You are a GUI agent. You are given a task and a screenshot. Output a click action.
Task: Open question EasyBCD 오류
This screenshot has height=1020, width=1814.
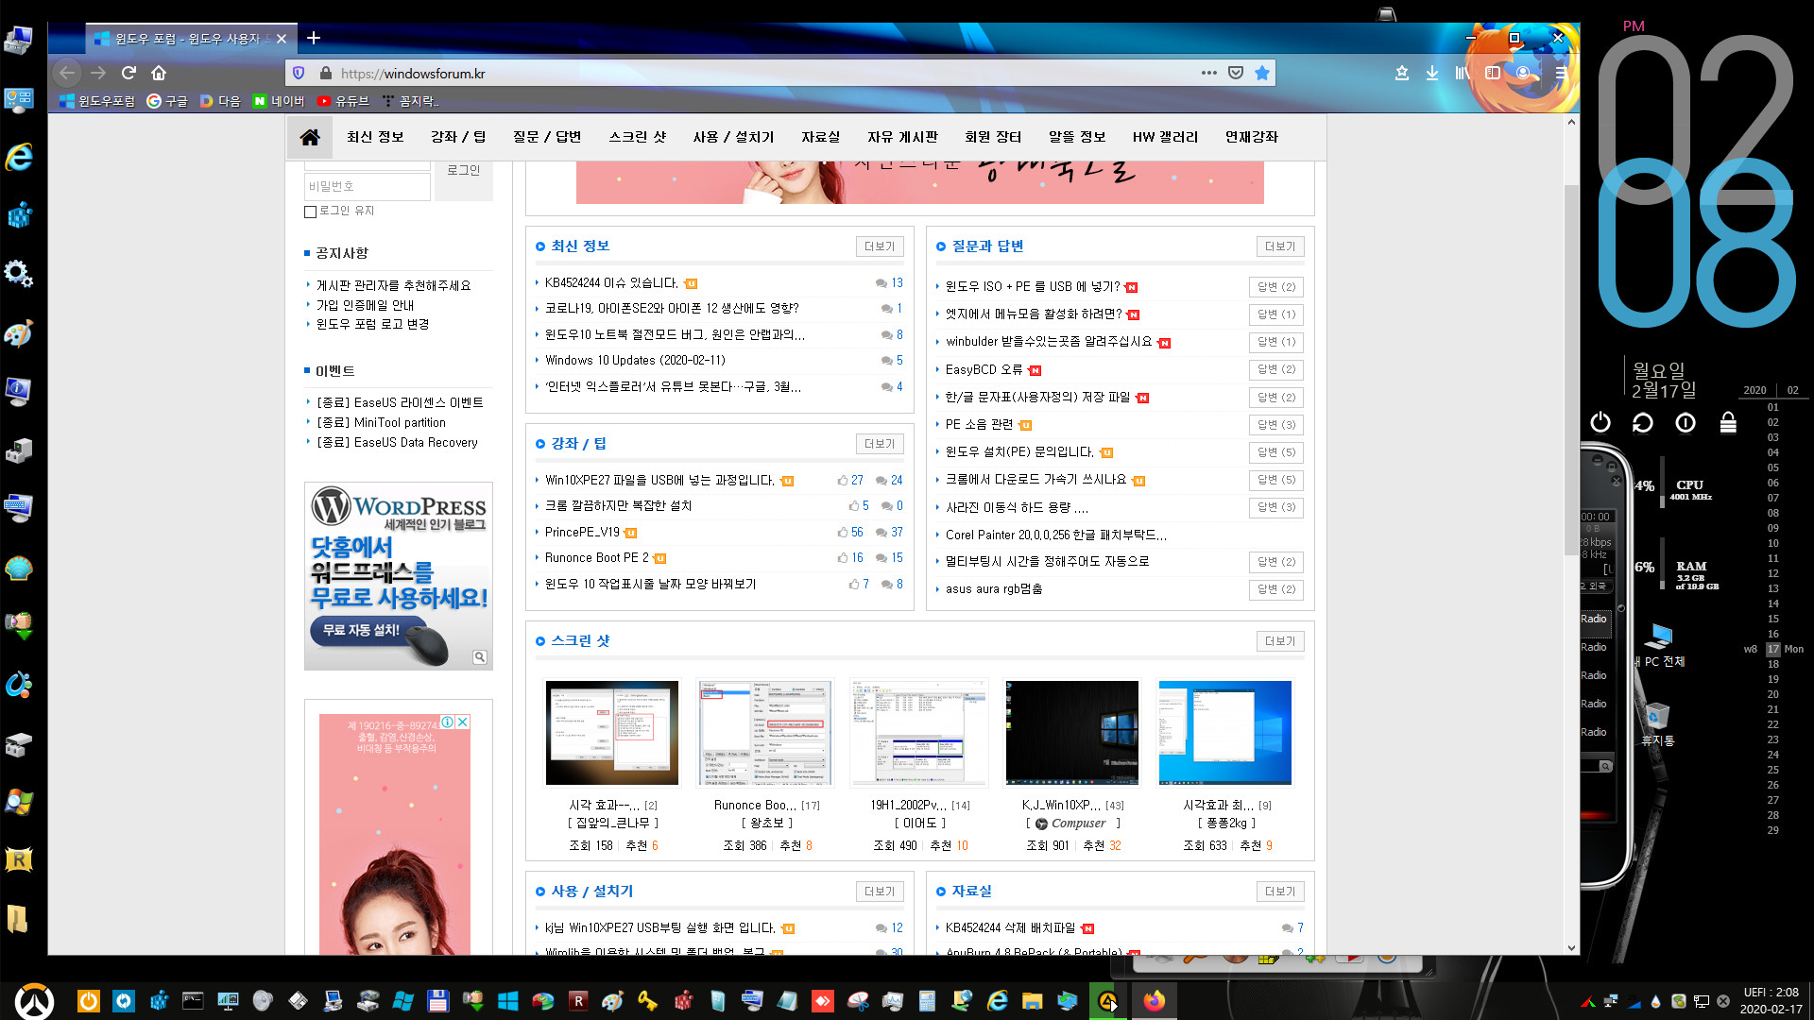click(984, 370)
